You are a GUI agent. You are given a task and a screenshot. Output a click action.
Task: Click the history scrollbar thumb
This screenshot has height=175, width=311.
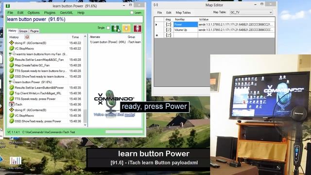click(x=85, y=116)
